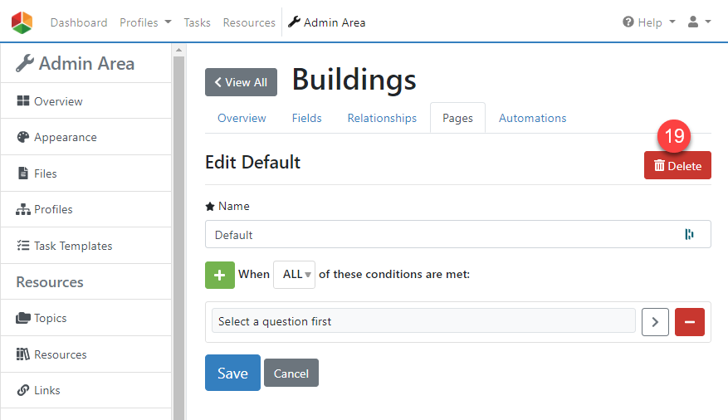
Task: Click the green plus add-condition button
Action: pos(220,274)
